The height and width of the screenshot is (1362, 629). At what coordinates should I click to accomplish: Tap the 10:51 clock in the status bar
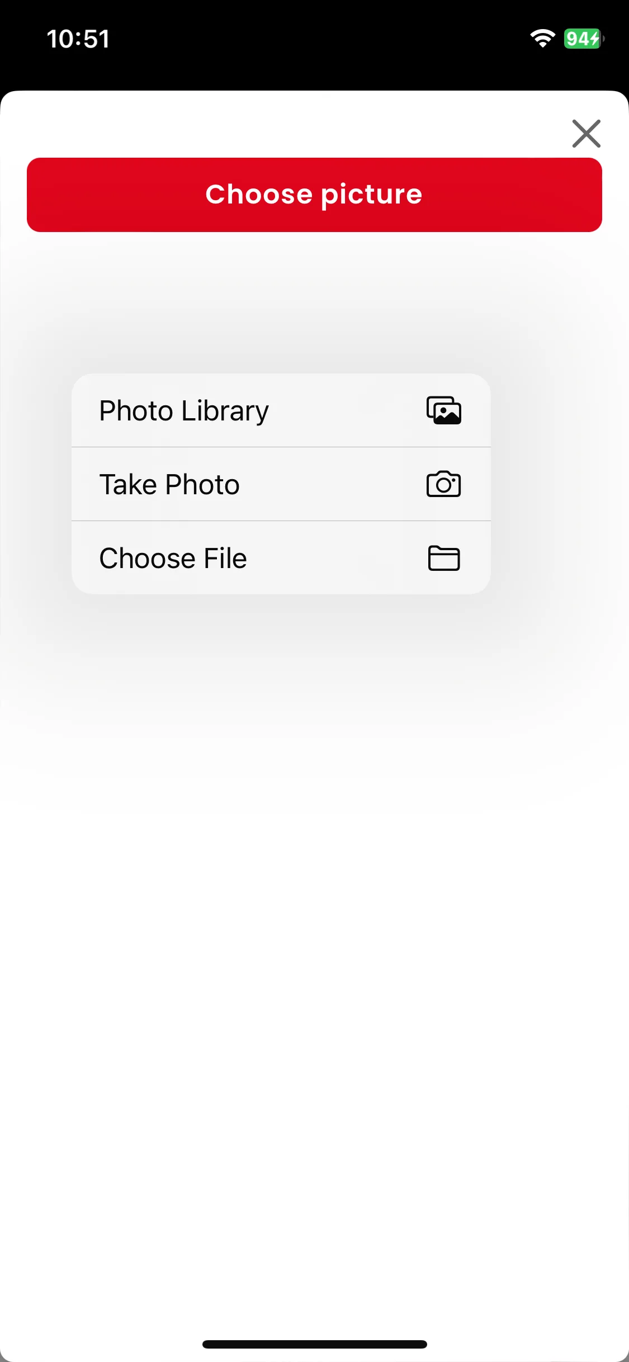click(x=78, y=39)
